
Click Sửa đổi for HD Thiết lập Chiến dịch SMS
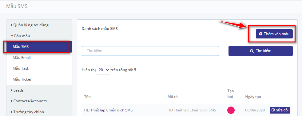280,110
